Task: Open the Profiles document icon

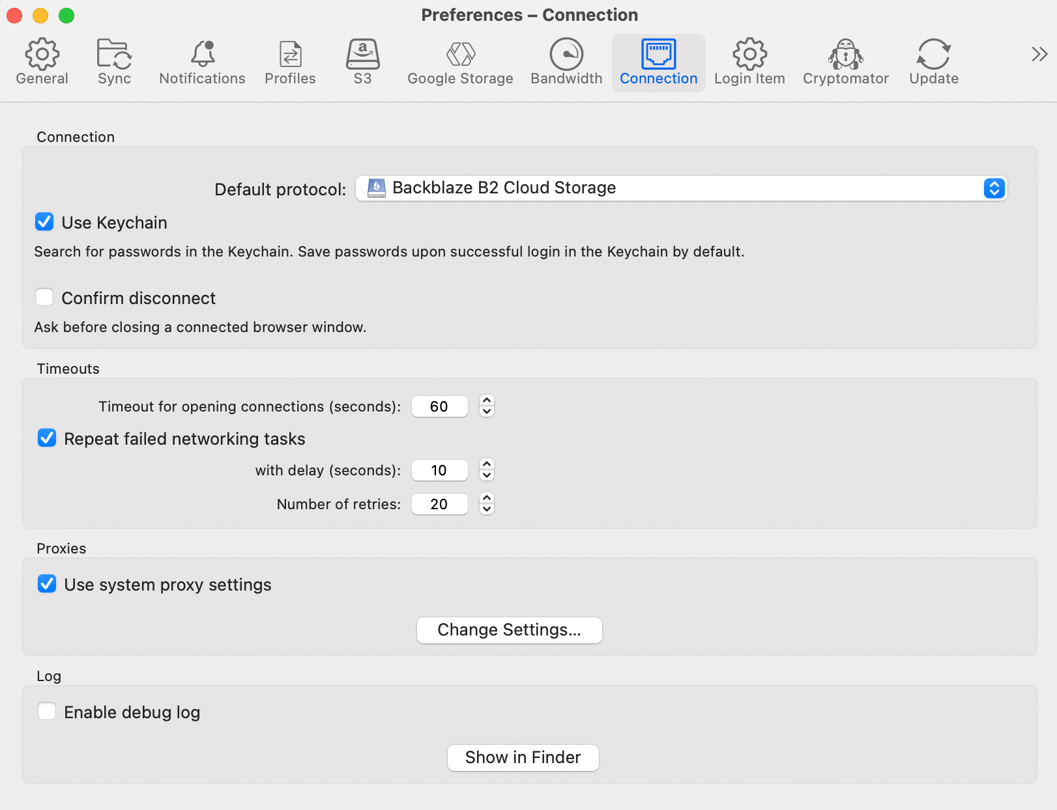Action: click(x=290, y=53)
